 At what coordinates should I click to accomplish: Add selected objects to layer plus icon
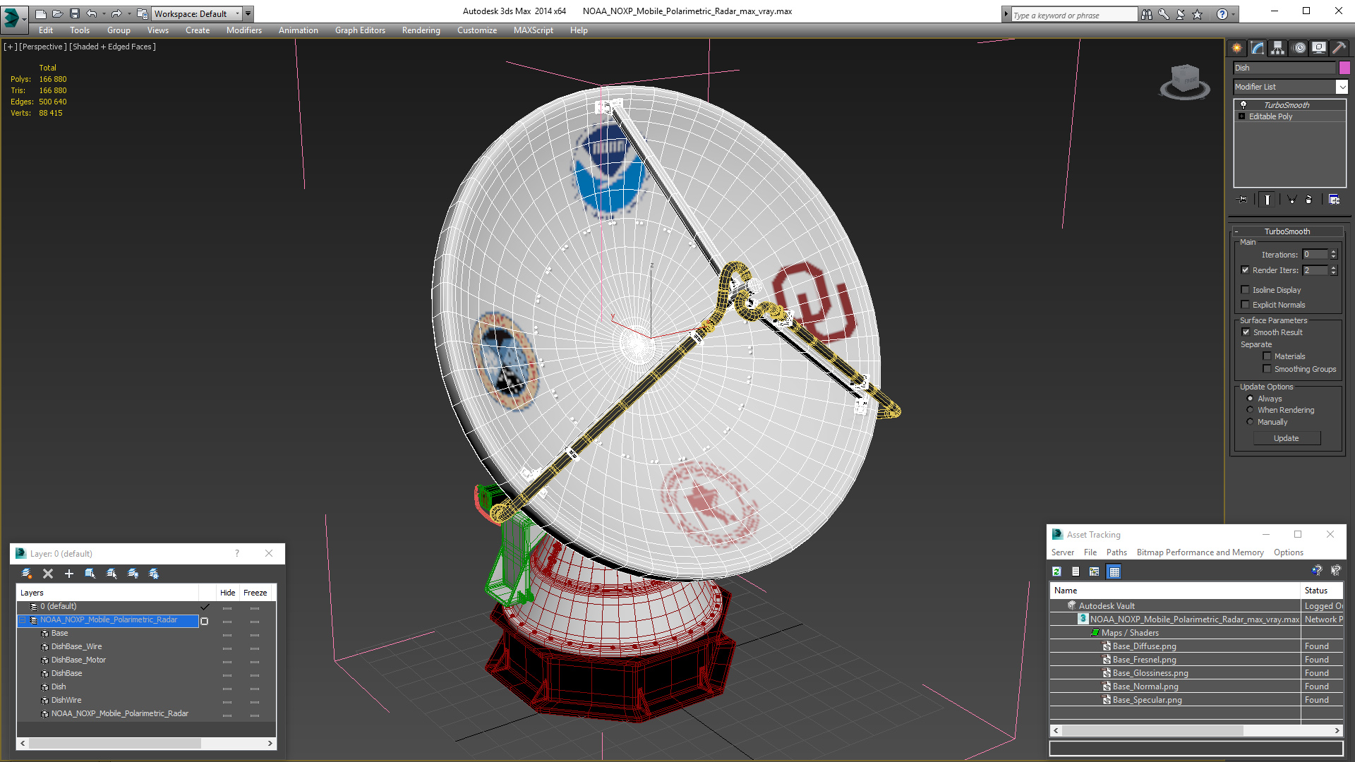click(69, 574)
